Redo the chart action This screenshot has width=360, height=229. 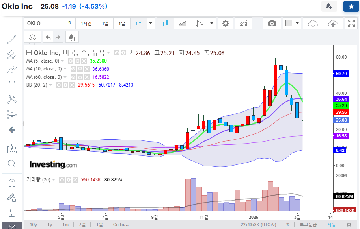[58, 37]
